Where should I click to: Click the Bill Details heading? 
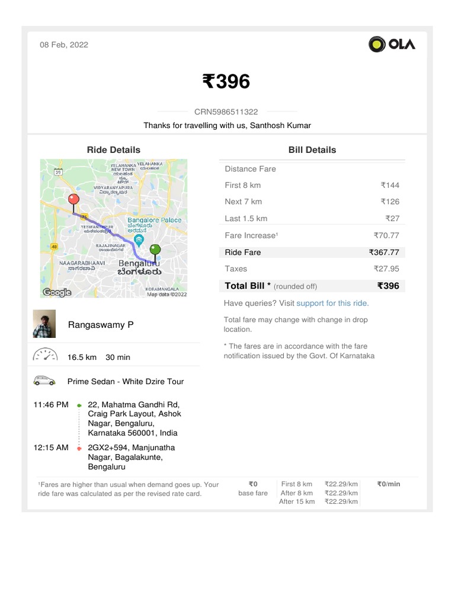coord(312,150)
